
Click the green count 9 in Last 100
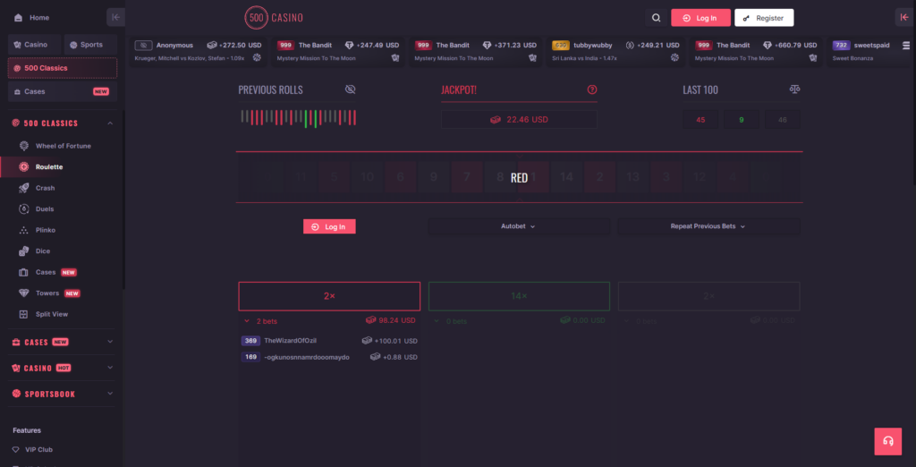742,120
